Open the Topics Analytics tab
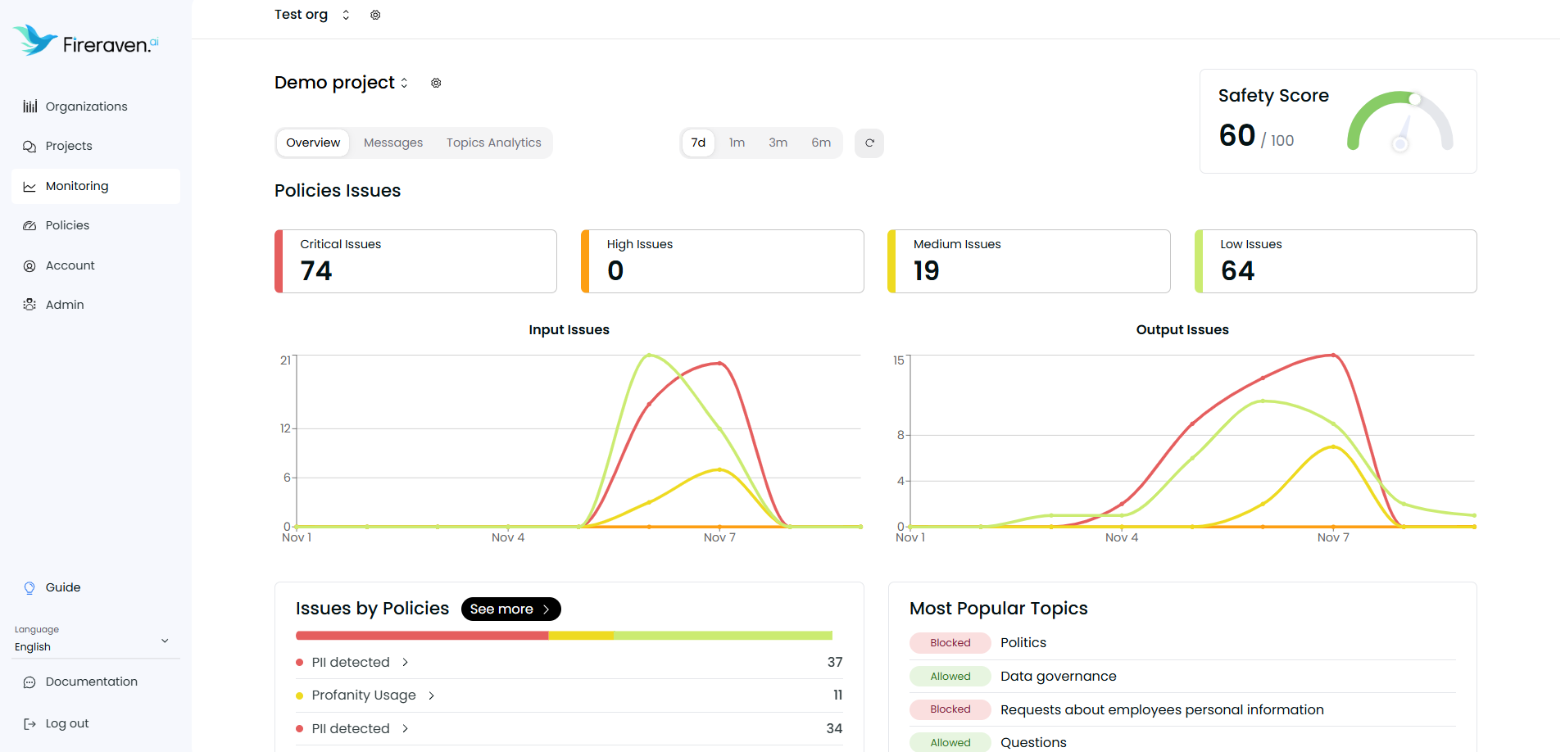1565x752 pixels. coord(493,143)
